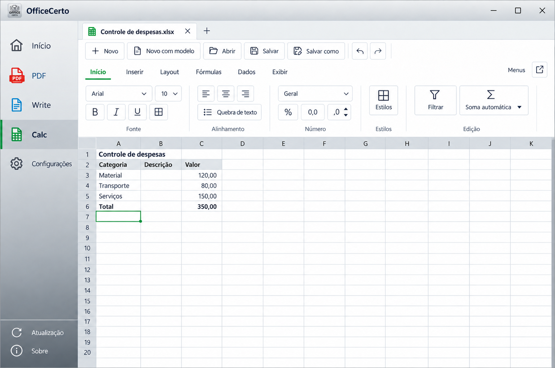Image resolution: width=555 pixels, height=368 pixels.
Task: Switch to Dados ribbon tab
Action: (246, 72)
